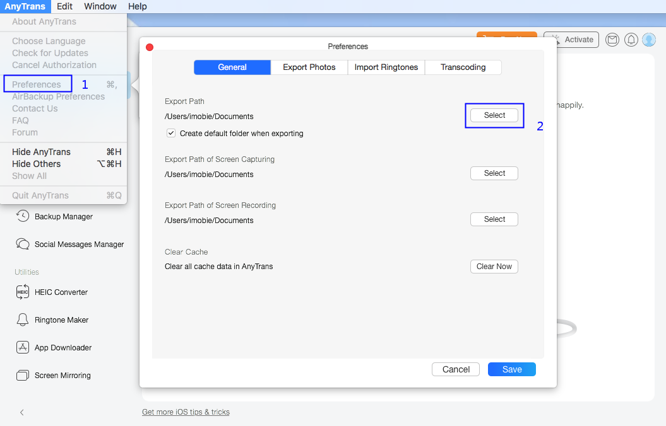
Task: Select FAQ menu item
Action: pyautogui.click(x=63, y=120)
